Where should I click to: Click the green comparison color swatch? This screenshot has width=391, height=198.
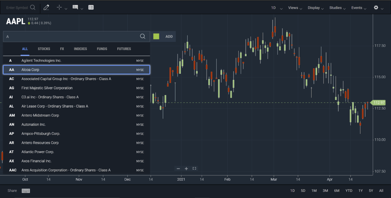coord(156,37)
